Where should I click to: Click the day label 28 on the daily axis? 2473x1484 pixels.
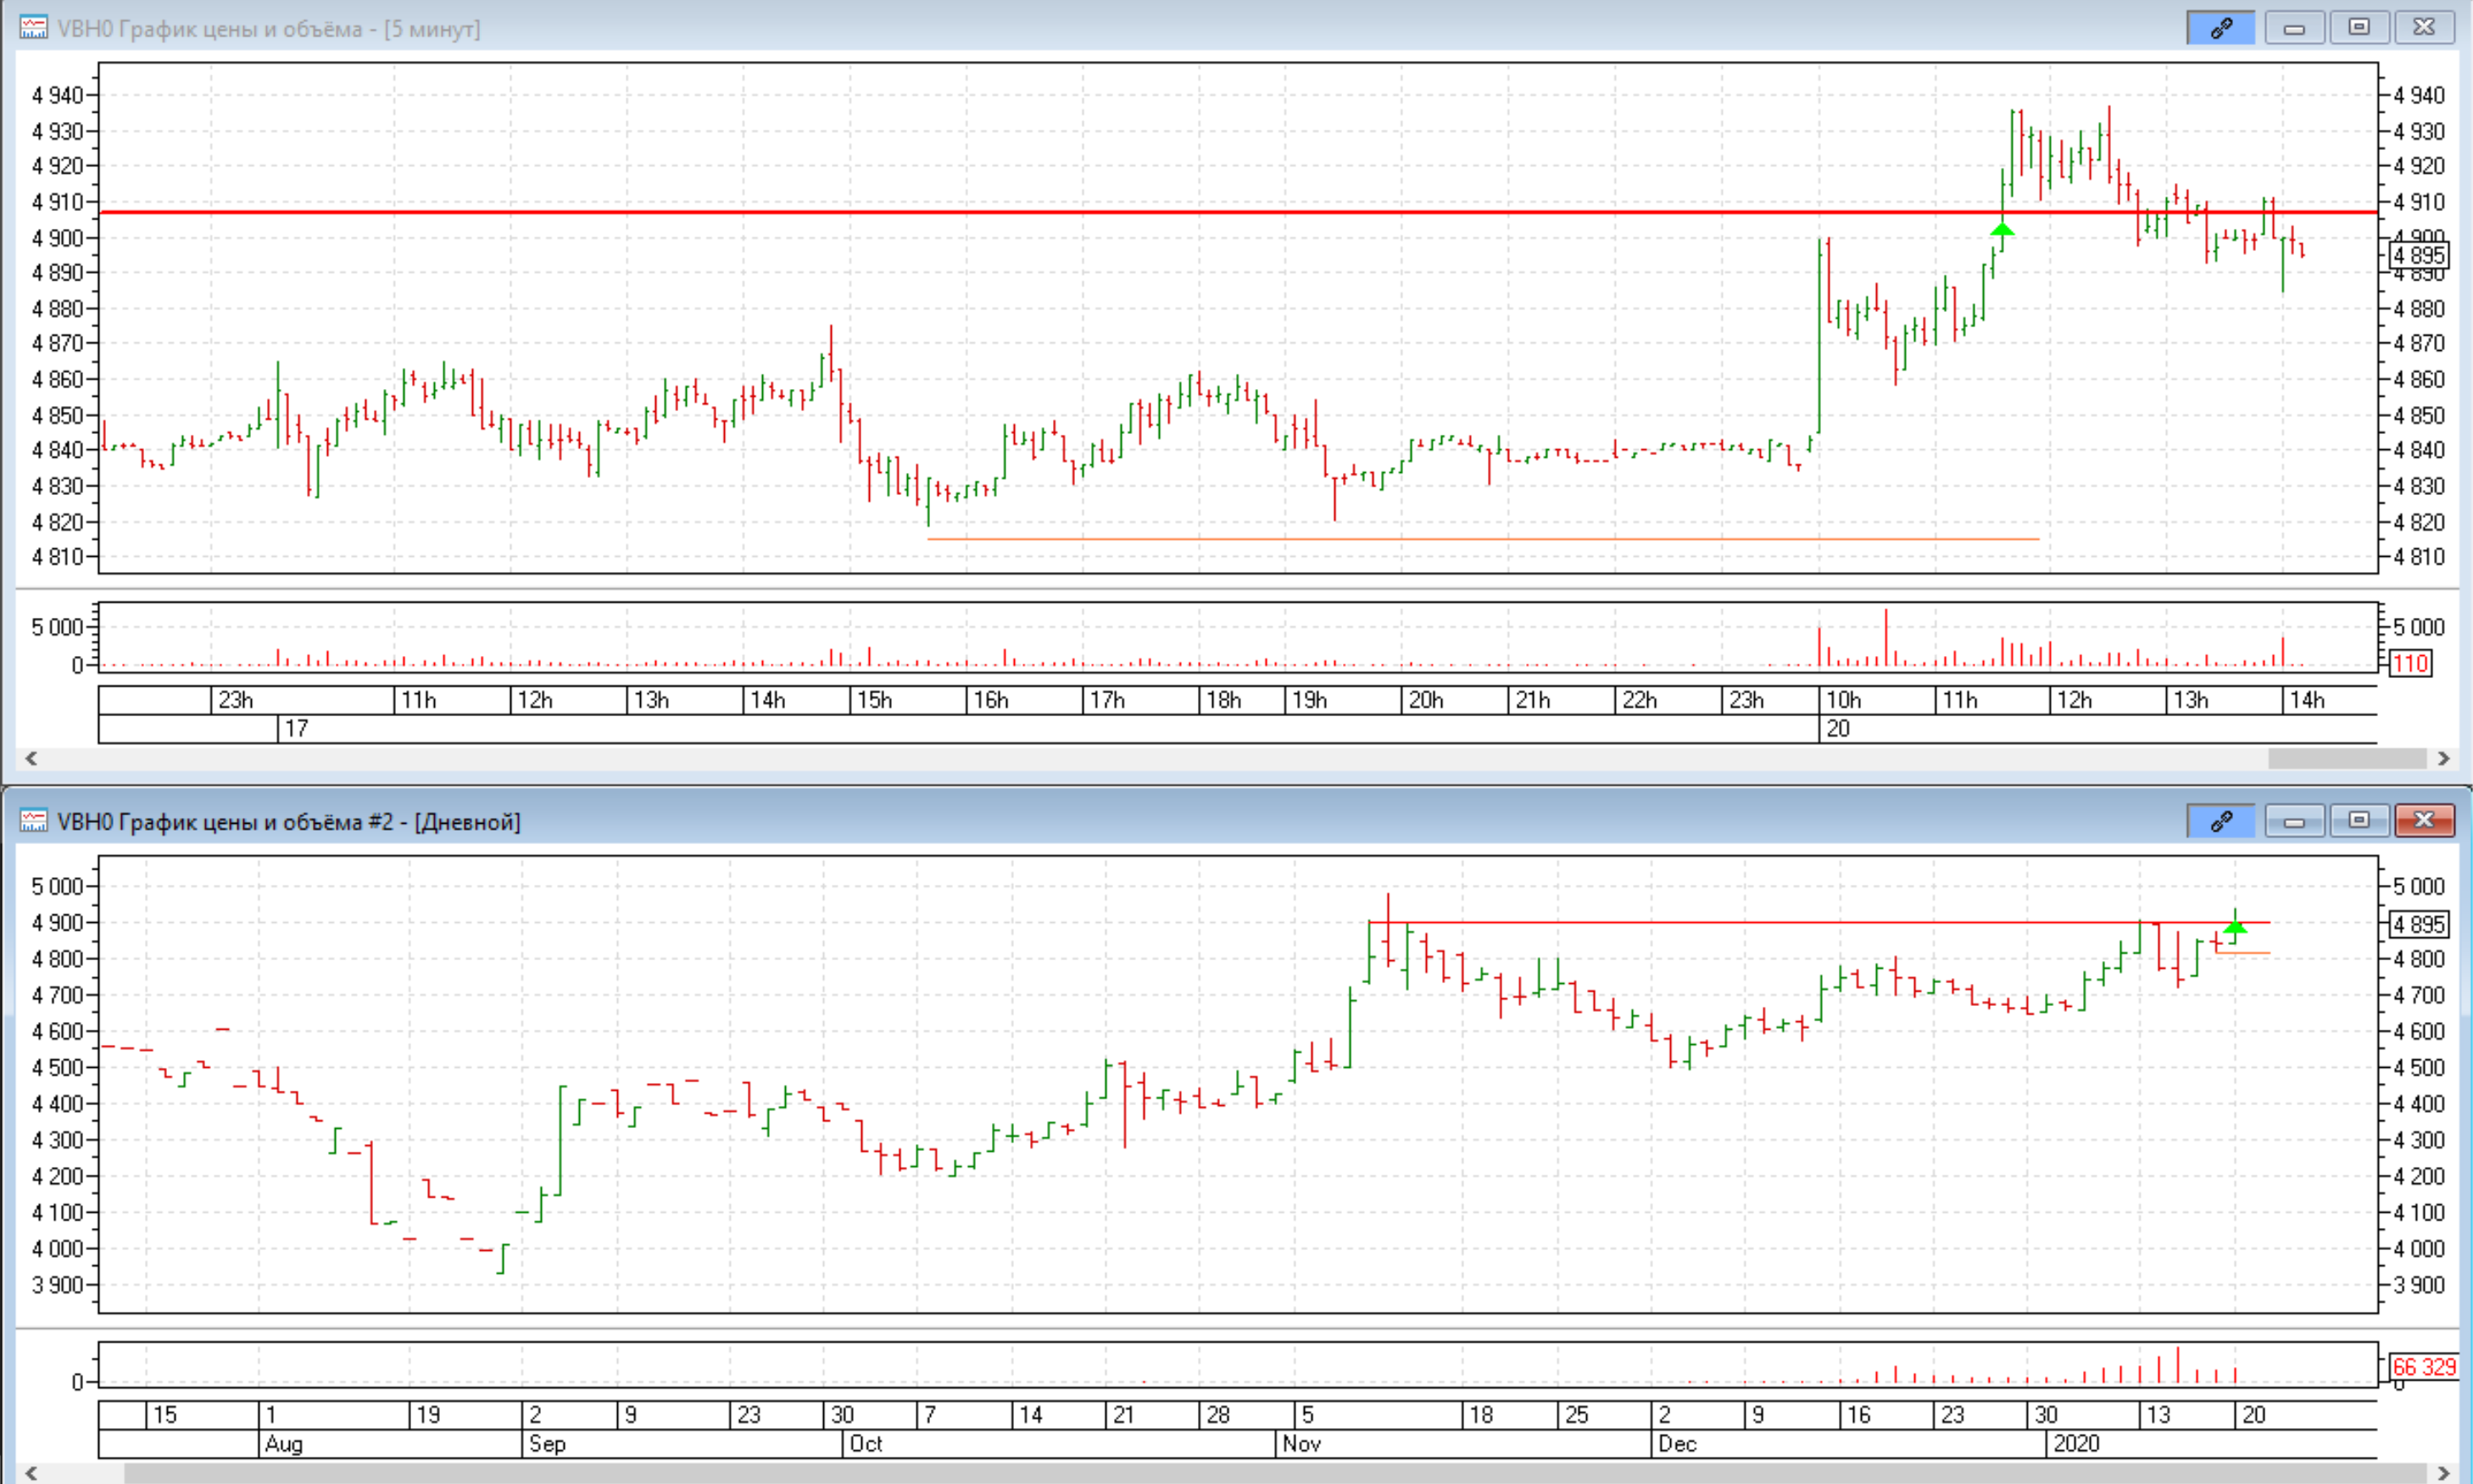click(x=1218, y=1415)
